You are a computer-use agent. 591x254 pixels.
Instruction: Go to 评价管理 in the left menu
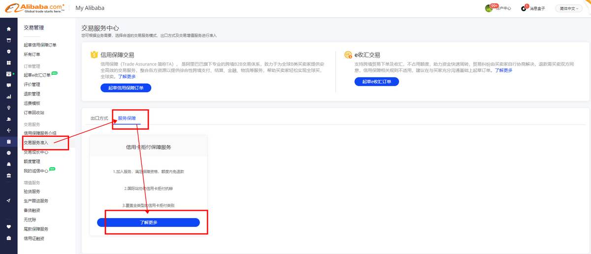click(x=32, y=85)
